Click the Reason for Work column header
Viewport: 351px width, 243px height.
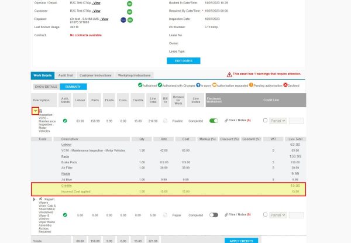point(178,100)
